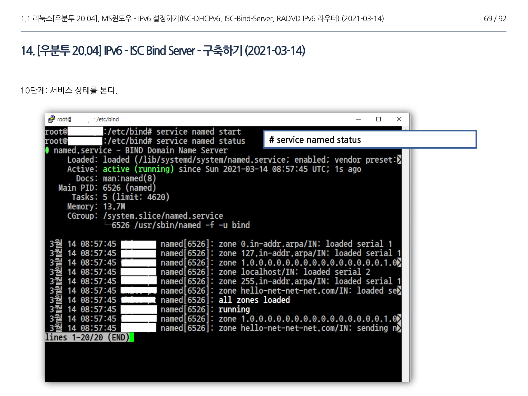Click truncation arrow on first 1.0.0.0 zone line
This screenshot has height=396, width=528.
click(x=399, y=263)
